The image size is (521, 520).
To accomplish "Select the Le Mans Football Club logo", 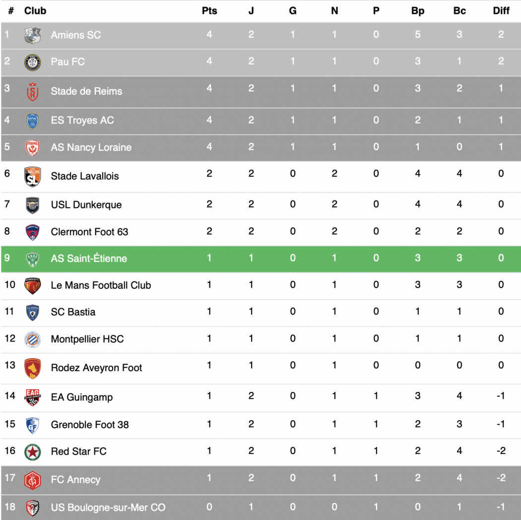I will pos(33,286).
